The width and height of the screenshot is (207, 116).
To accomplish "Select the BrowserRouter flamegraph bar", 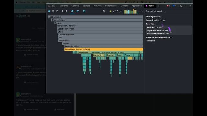I will 97,20.
